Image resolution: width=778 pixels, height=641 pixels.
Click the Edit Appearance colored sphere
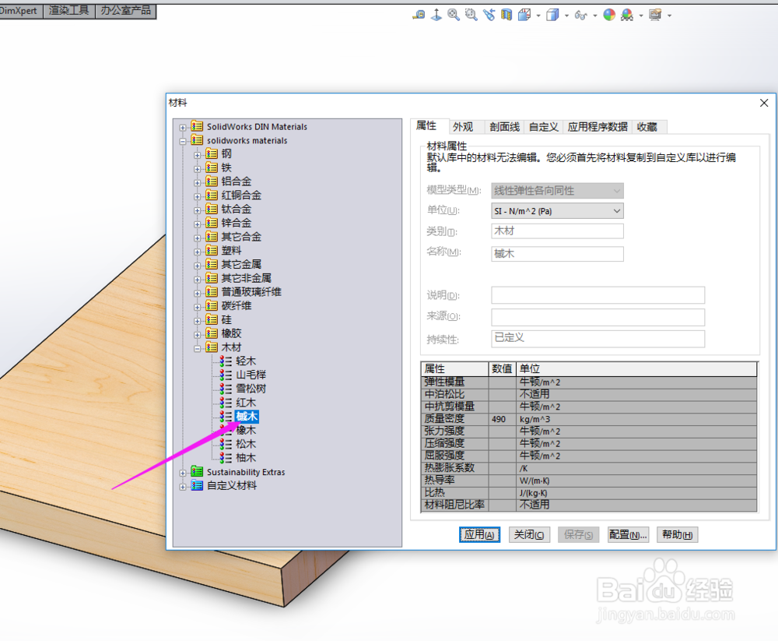tap(608, 14)
